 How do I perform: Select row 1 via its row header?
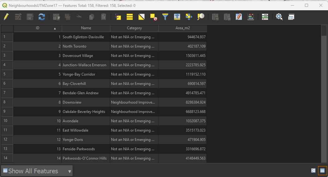tap(7, 37)
